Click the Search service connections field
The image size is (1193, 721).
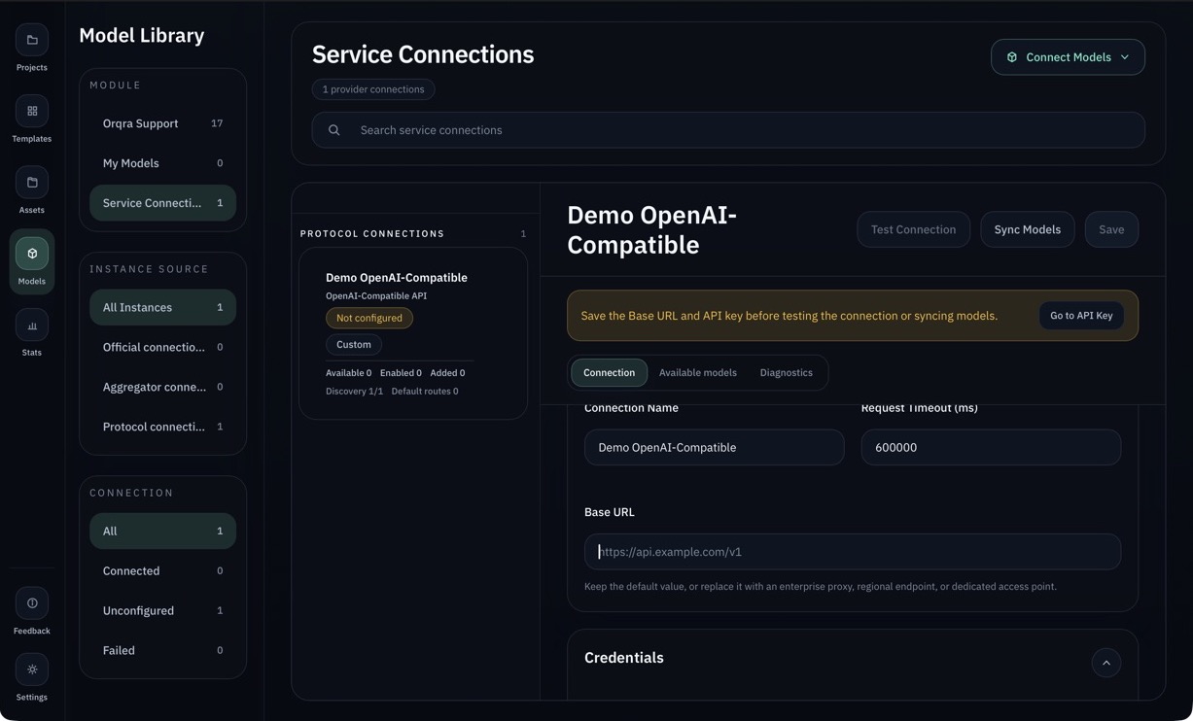(728, 130)
